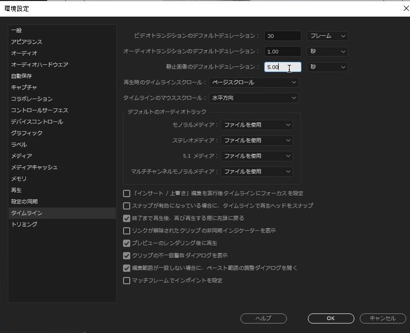Open 5.1 メディア dropdown

tap(256, 156)
